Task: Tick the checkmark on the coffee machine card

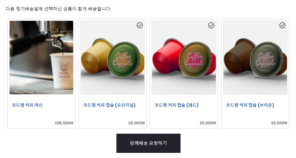Action: tap(69, 25)
